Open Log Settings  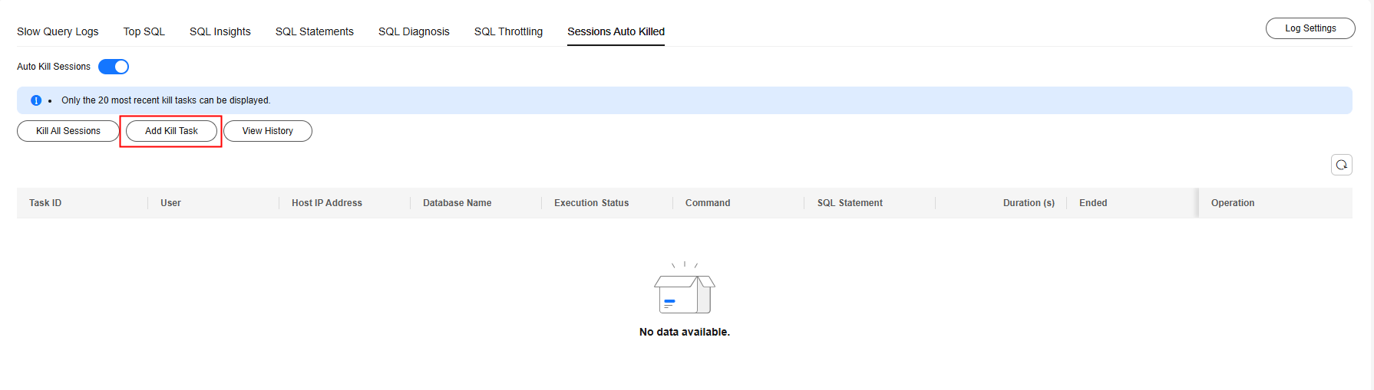pos(1310,28)
